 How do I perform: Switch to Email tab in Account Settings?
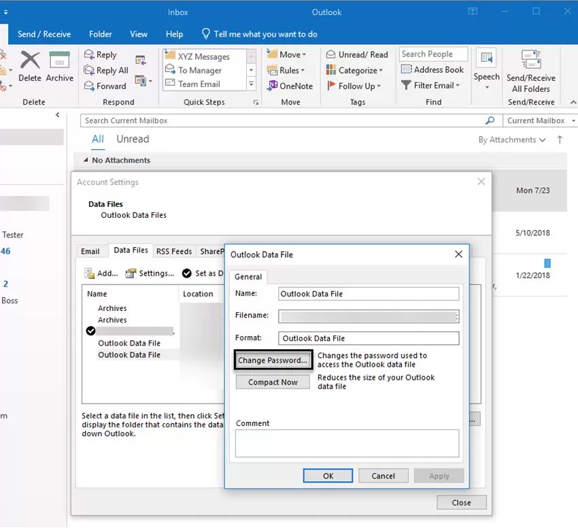(x=90, y=252)
